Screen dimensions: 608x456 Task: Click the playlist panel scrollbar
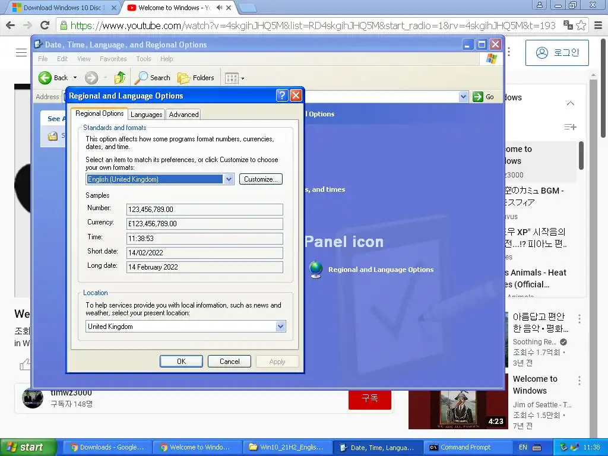[581, 156]
